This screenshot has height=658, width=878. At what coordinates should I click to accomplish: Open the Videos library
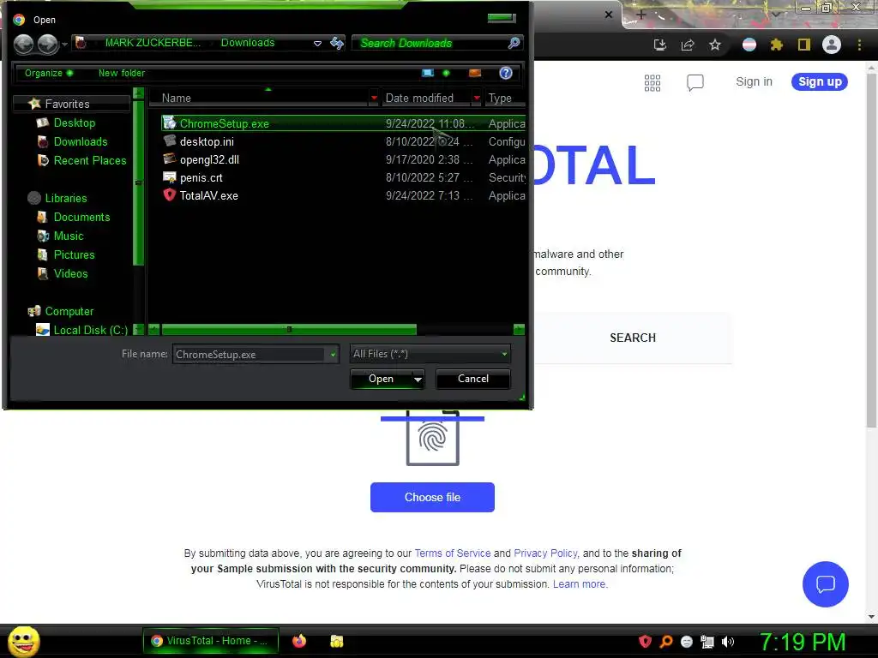pyautogui.click(x=70, y=273)
